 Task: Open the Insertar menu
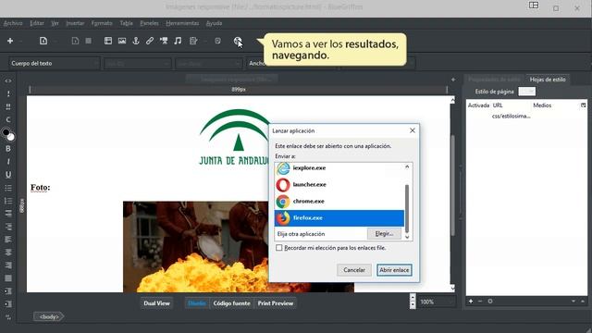click(75, 23)
